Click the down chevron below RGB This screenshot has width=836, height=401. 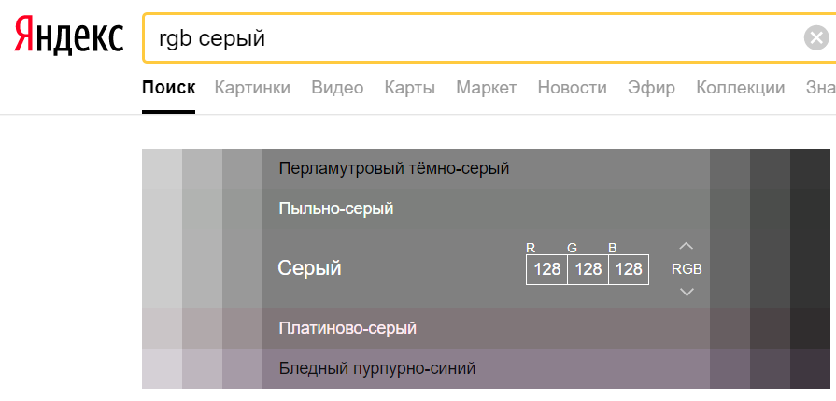[x=687, y=292]
